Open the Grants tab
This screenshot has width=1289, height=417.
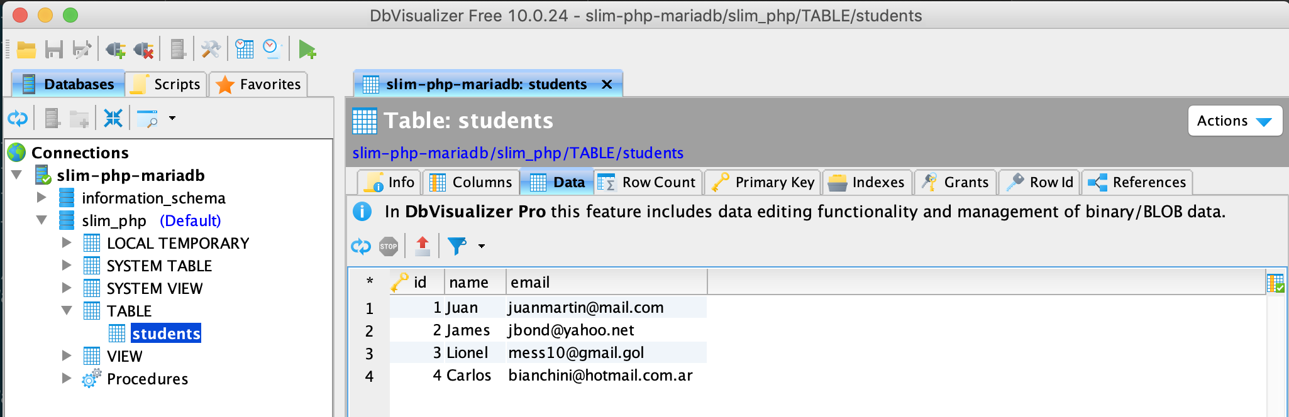point(955,182)
